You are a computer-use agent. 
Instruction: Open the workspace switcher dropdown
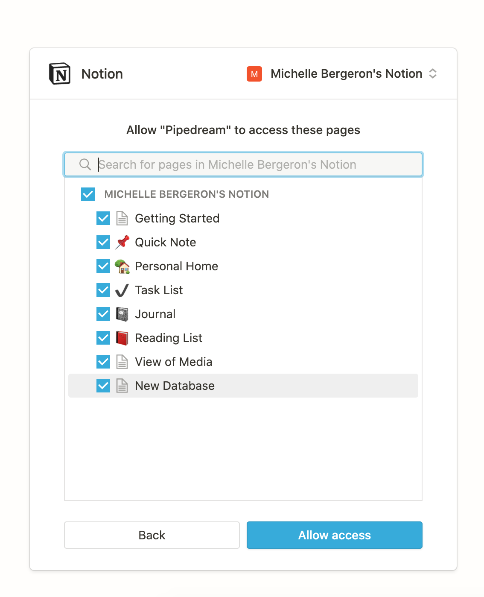(x=432, y=74)
